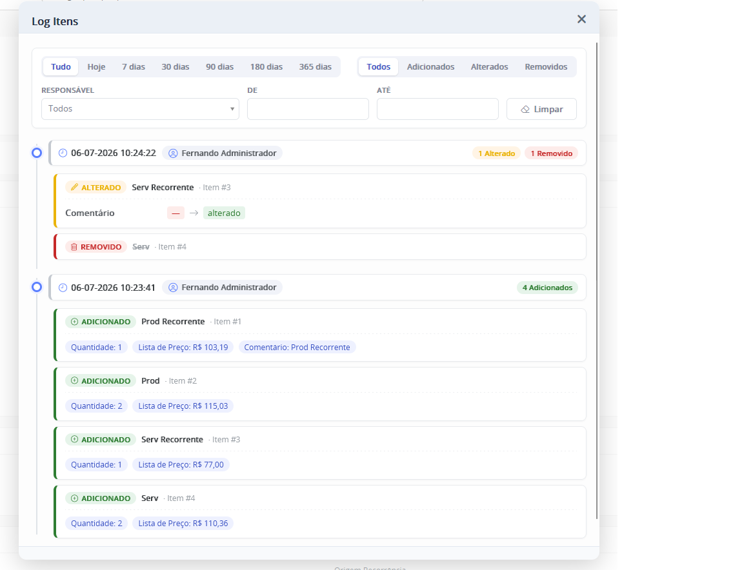Show only Adicionados entries
The image size is (742, 570).
[430, 66]
